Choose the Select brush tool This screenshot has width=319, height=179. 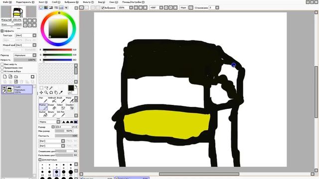(61, 107)
